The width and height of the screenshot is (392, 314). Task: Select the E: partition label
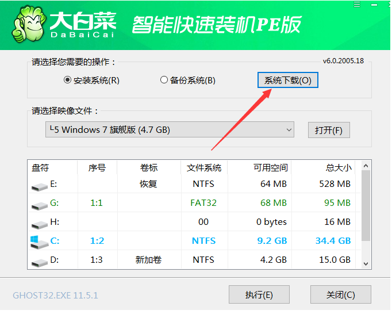click(54, 184)
